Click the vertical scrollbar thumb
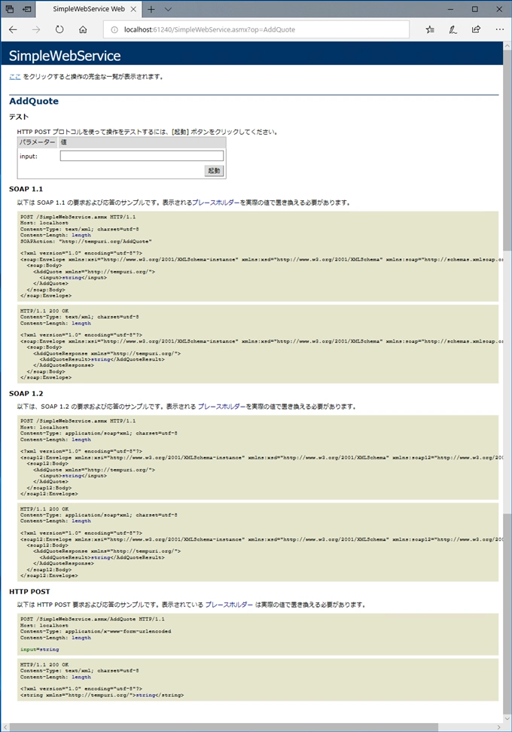Image resolution: width=512 pixels, height=732 pixels. coord(507,151)
